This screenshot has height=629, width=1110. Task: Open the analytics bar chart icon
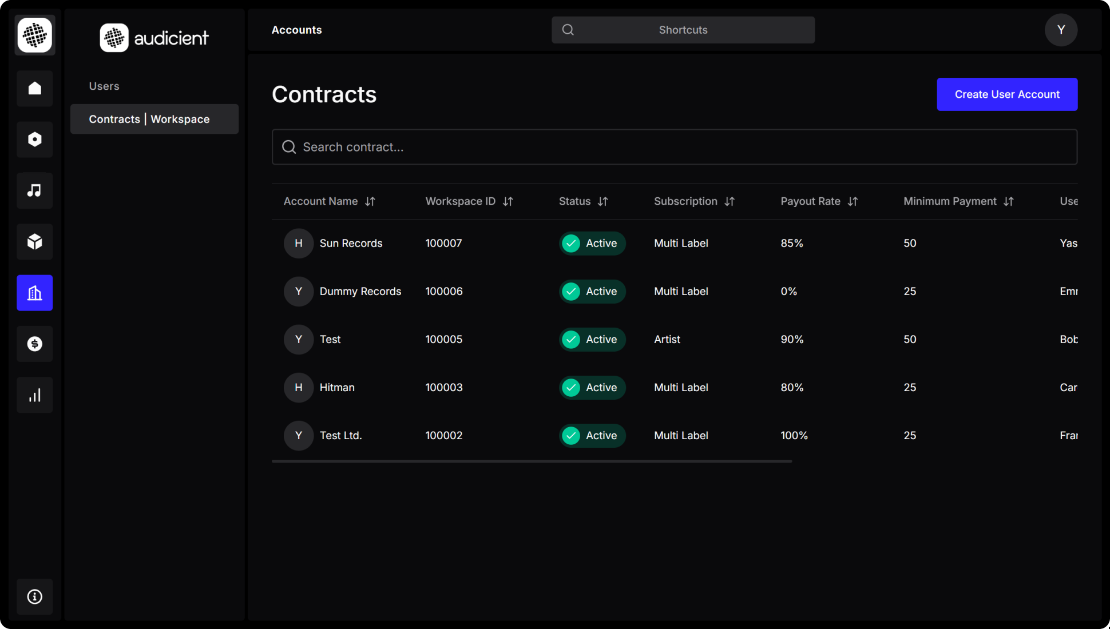tap(34, 395)
